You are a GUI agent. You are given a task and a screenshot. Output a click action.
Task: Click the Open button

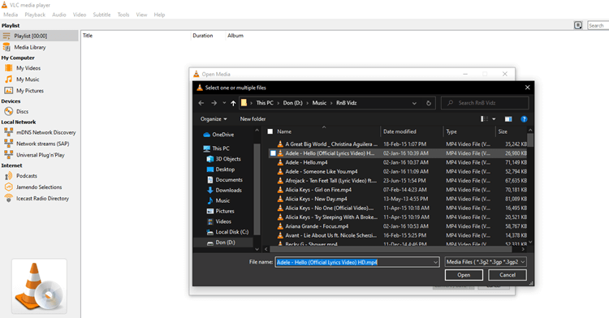(x=464, y=275)
